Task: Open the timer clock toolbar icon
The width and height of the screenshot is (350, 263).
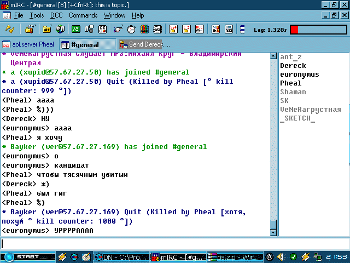Action: coord(131,29)
